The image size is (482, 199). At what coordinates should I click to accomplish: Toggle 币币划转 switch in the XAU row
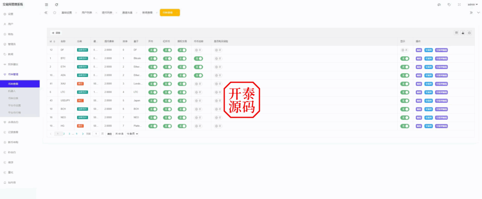pos(198,84)
